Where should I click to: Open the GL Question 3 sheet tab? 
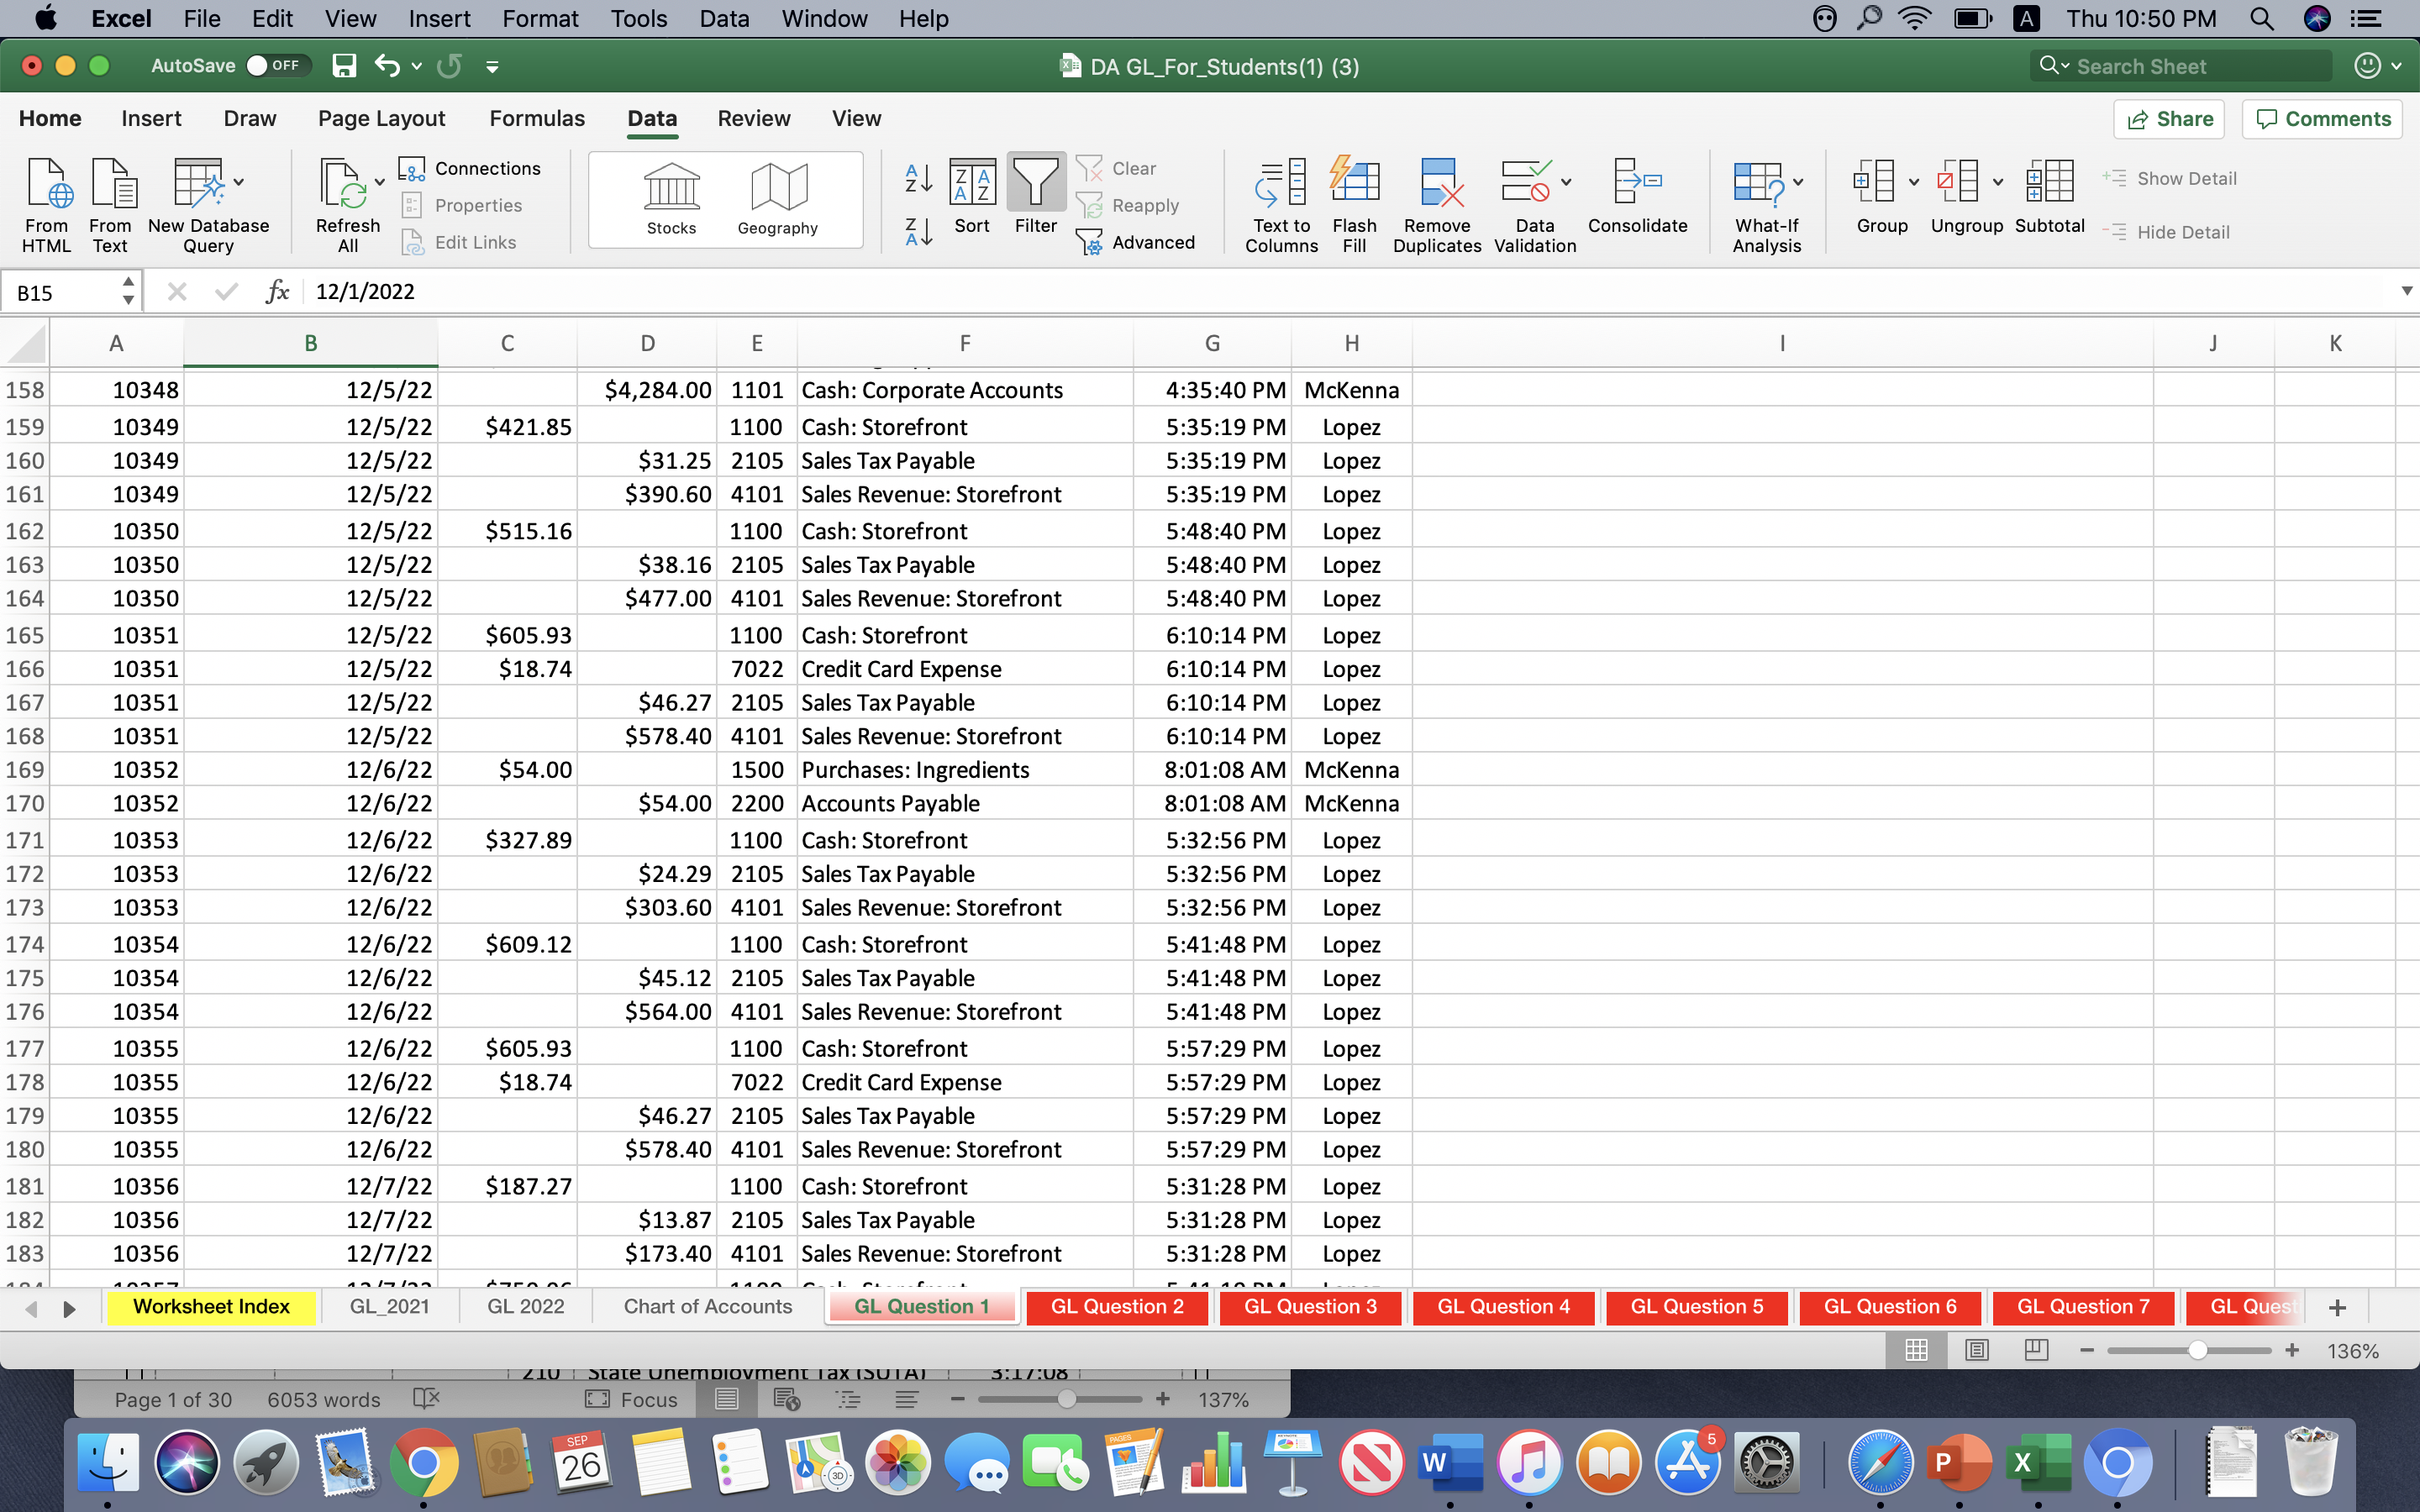[x=1310, y=1306]
